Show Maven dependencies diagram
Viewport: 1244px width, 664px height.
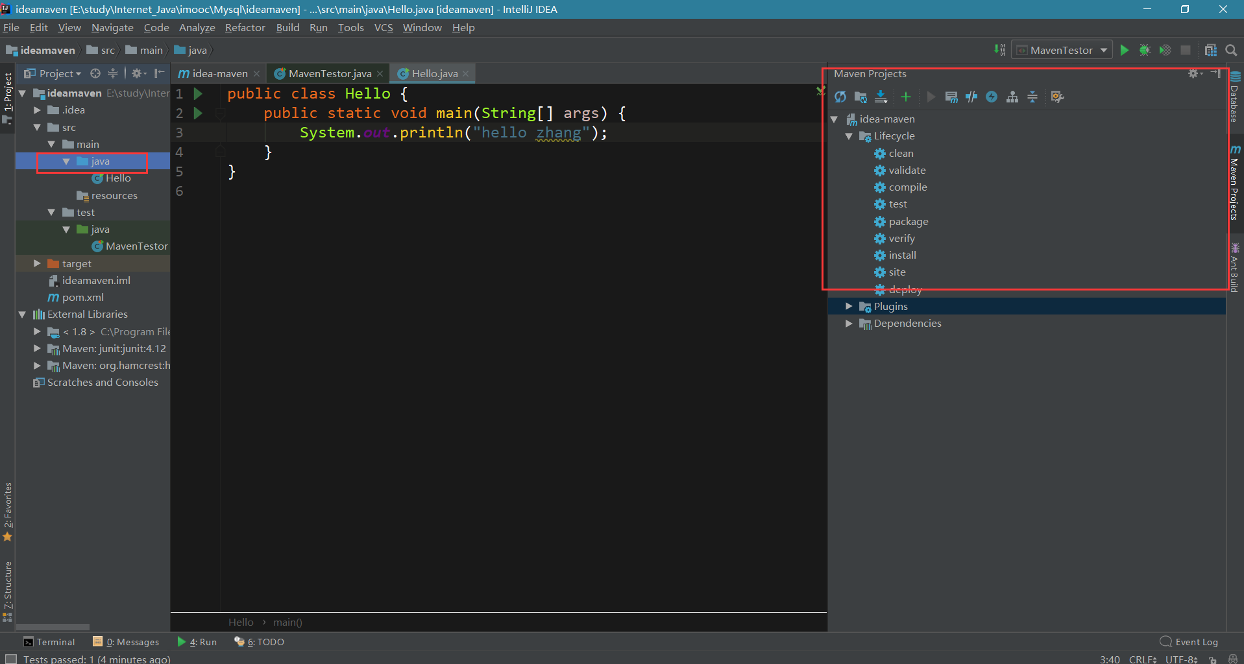tap(1012, 97)
